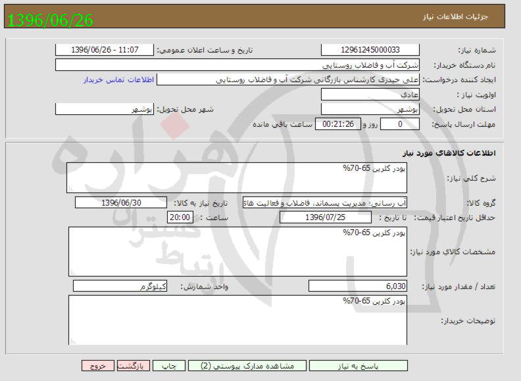Click the تاریخ و ساعت اعلان عمومی label
Screen dimensions: 521x381
(205, 50)
